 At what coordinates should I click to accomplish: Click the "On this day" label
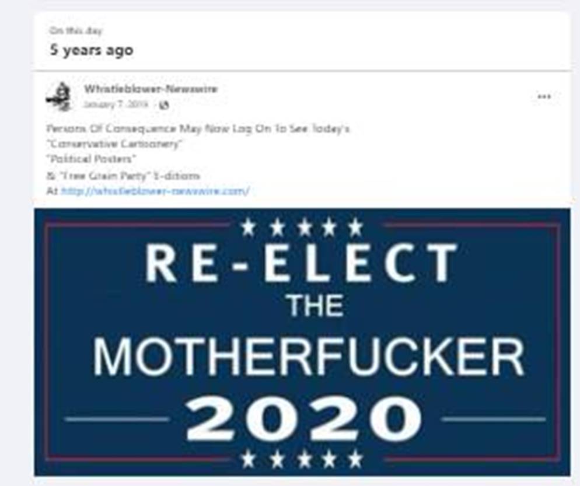click(76, 31)
